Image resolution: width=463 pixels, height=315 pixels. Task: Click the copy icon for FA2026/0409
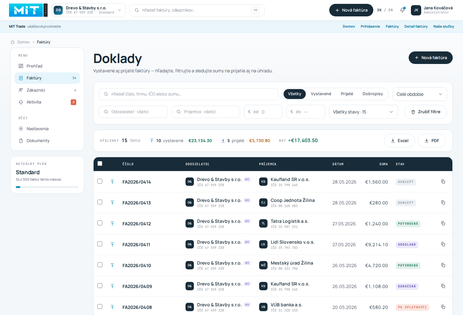click(x=443, y=286)
